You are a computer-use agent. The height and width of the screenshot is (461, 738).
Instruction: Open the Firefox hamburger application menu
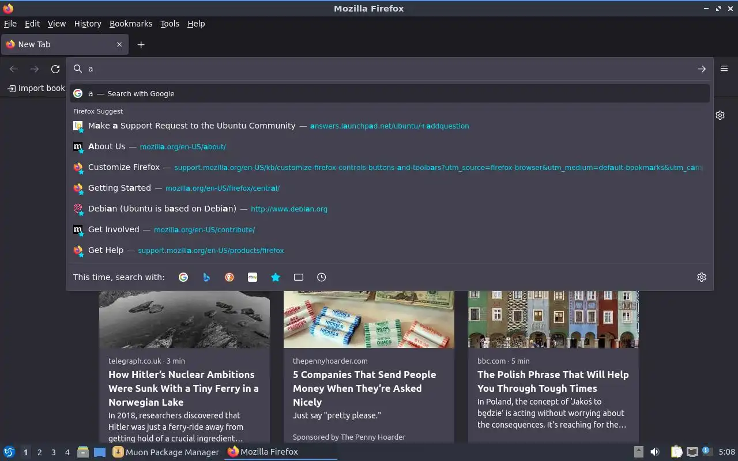(724, 69)
